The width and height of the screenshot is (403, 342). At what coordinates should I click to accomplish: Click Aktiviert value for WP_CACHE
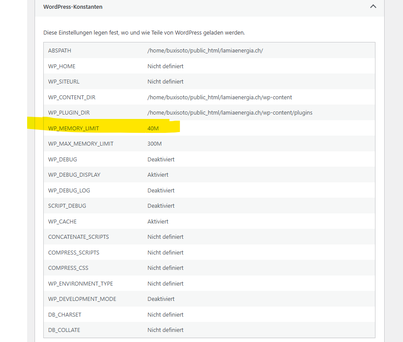click(x=158, y=222)
